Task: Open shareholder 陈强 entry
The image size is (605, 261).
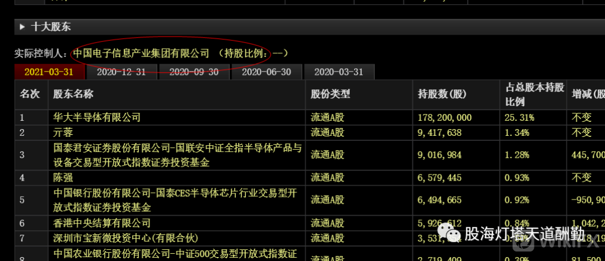Action: point(63,178)
